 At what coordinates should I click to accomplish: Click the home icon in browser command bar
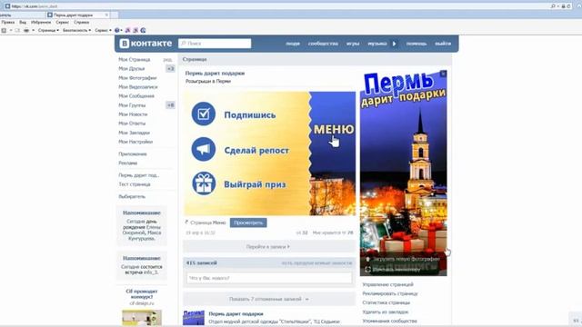click(4, 30)
